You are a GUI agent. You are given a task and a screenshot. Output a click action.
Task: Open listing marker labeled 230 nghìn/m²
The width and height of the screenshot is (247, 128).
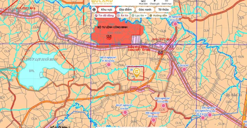tap(210, 115)
